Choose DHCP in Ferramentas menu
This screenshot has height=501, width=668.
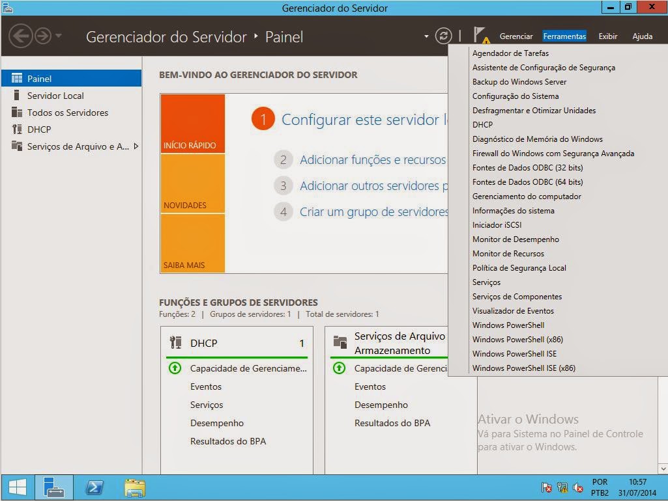coord(482,125)
